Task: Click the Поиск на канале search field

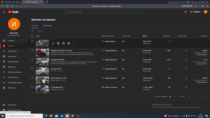Action: click(105, 12)
